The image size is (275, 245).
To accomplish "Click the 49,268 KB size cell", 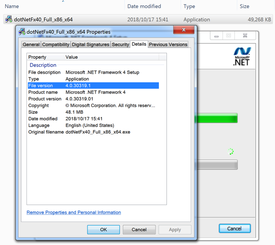I will [x=259, y=19].
